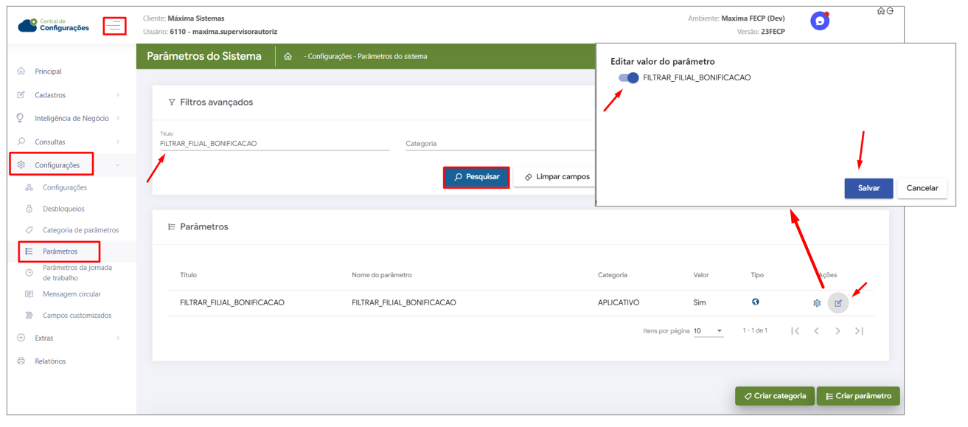
Task: Click the globe icon in Tipo column
Action: click(756, 302)
